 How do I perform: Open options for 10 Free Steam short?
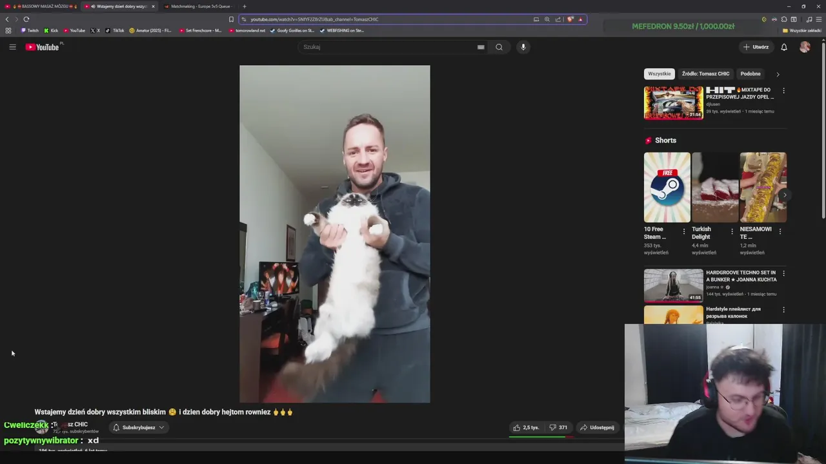tap(684, 231)
